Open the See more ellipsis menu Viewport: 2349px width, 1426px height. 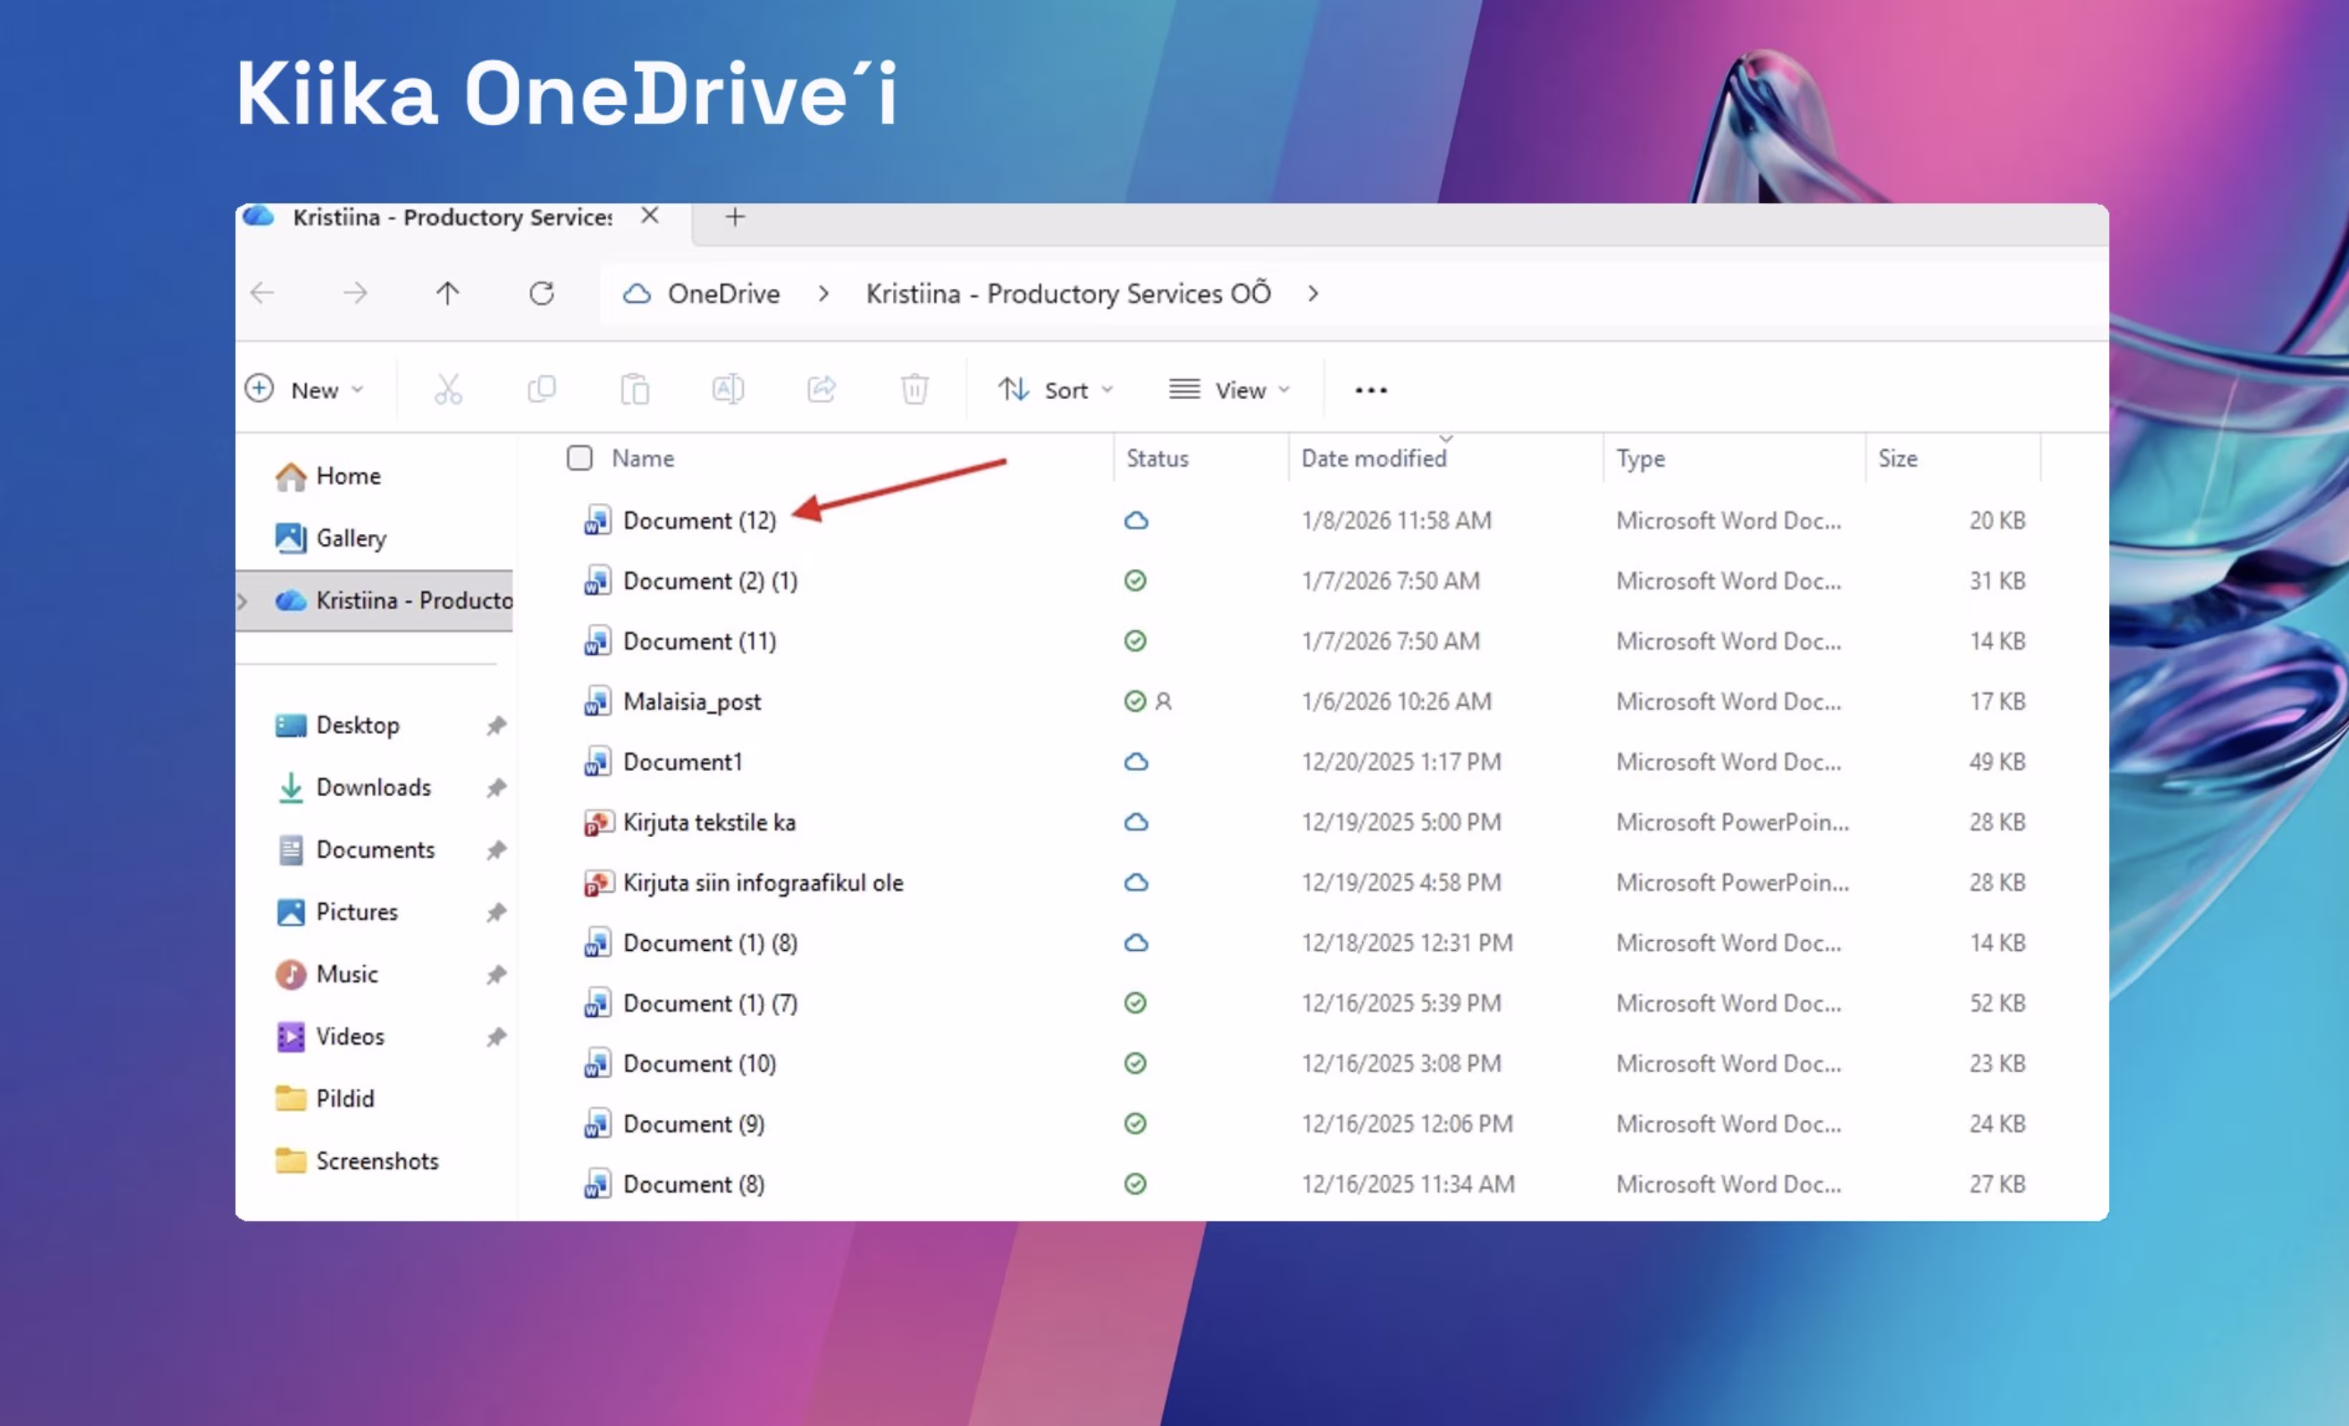click(x=1370, y=390)
